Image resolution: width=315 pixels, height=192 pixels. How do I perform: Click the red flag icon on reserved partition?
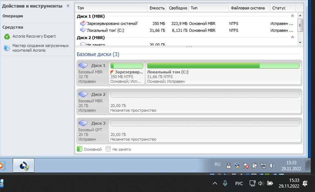click(112, 72)
